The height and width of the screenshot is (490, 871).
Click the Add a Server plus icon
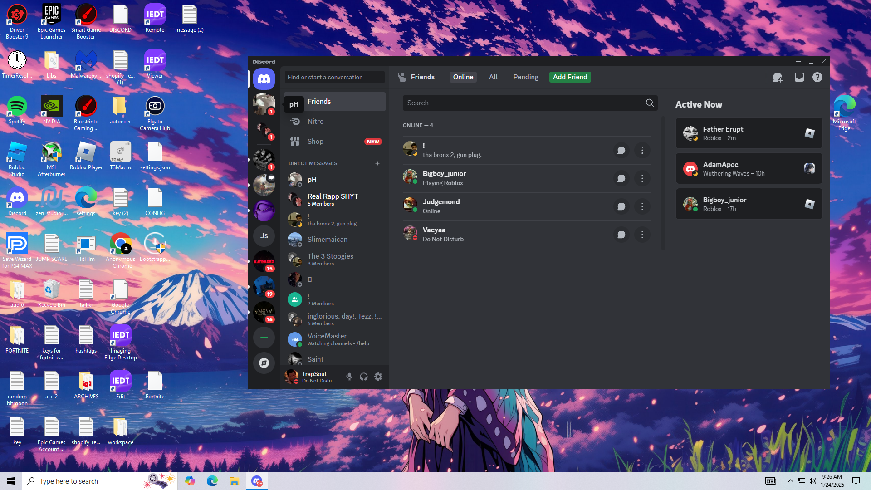pyautogui.click(x=264, y=338)
